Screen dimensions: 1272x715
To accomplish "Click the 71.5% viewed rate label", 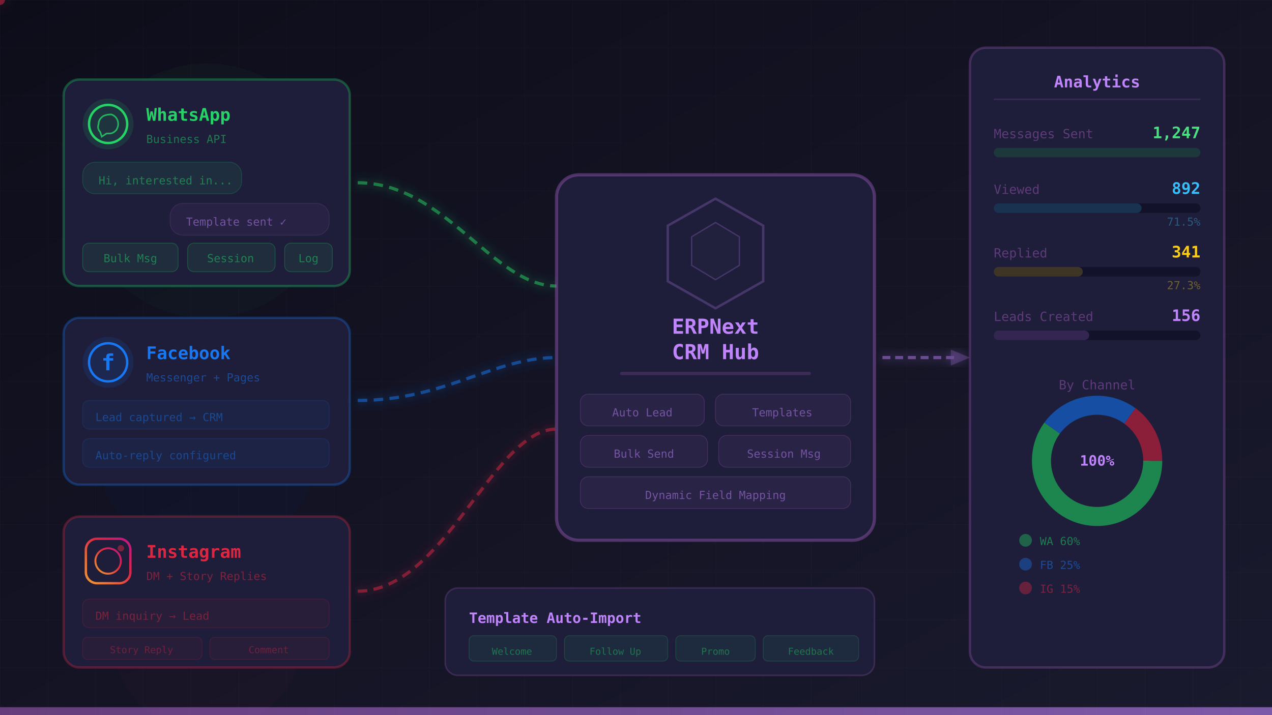I will click(x=1183, y=222).
